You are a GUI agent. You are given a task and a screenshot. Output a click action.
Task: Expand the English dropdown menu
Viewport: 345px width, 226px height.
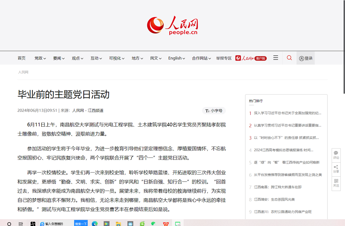click(x=177, y=58)
